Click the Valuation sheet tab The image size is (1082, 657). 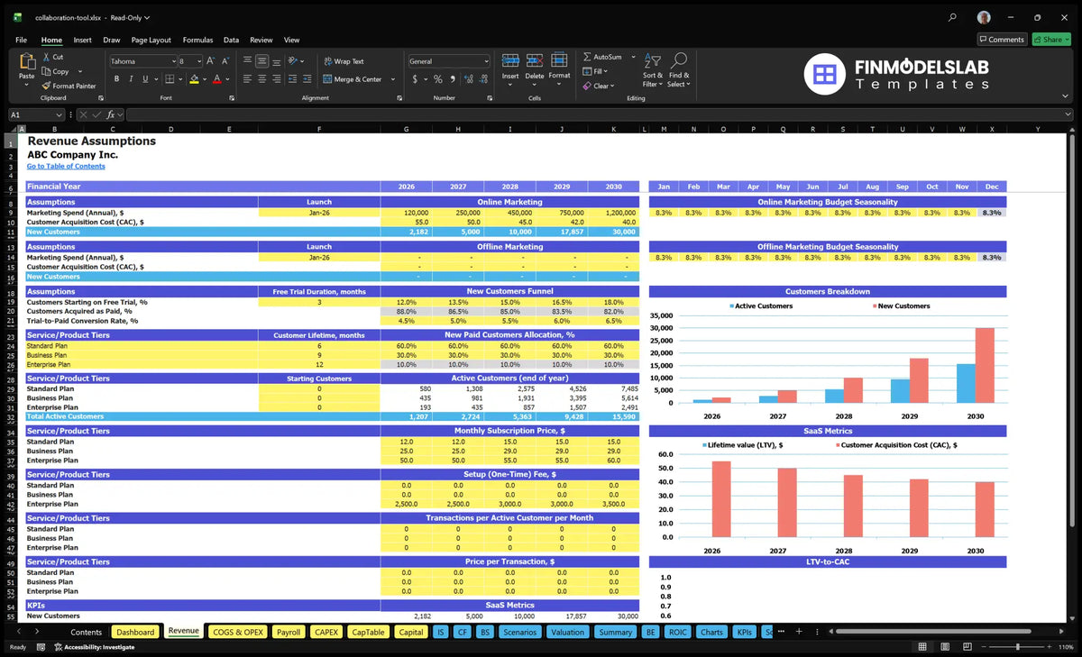(x=567, y=632)
